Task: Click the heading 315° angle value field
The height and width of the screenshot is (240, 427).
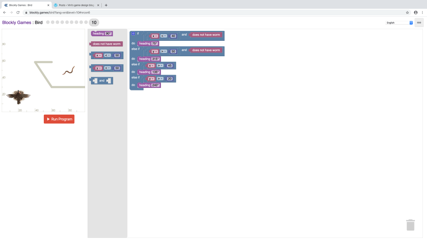Action: point(156,59)
